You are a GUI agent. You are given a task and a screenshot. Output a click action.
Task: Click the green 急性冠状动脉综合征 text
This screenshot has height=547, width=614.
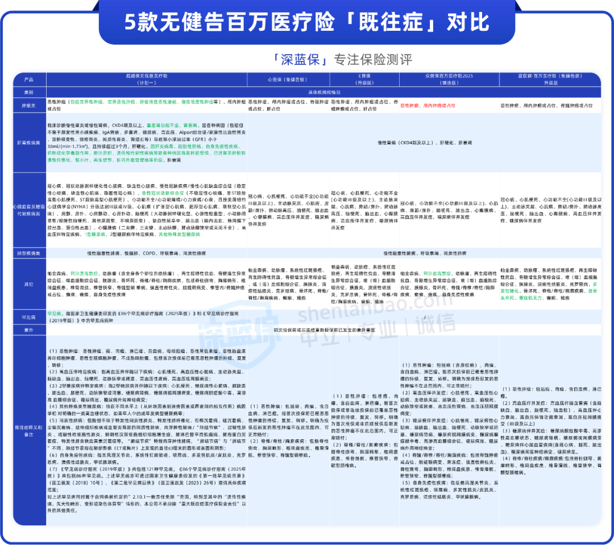163,194
